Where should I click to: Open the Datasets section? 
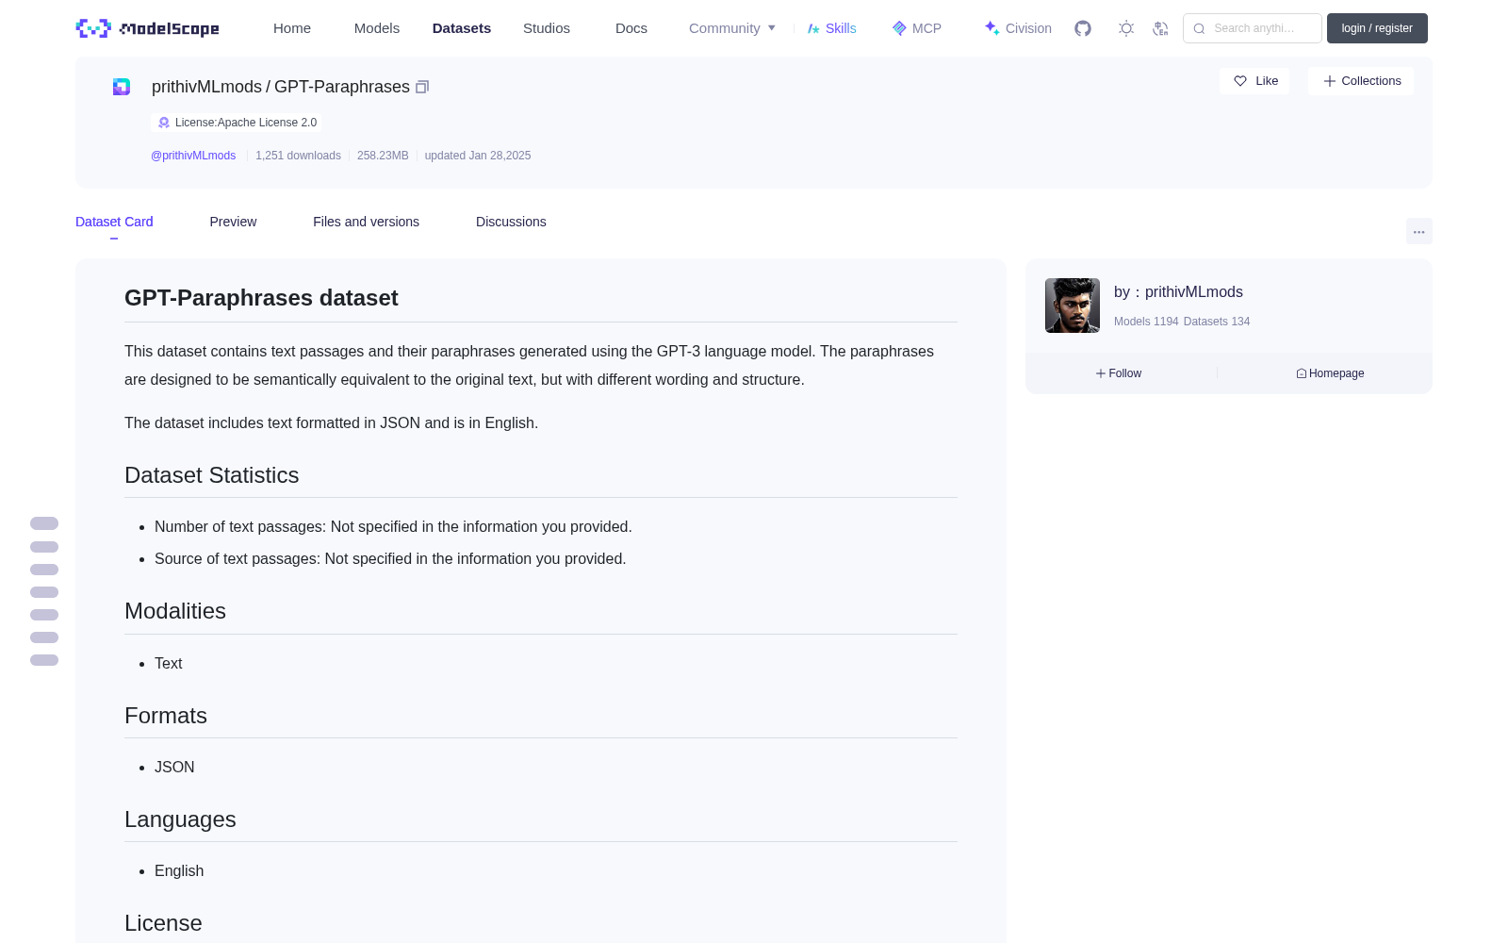pyautogui.click(x=462, y=28)
